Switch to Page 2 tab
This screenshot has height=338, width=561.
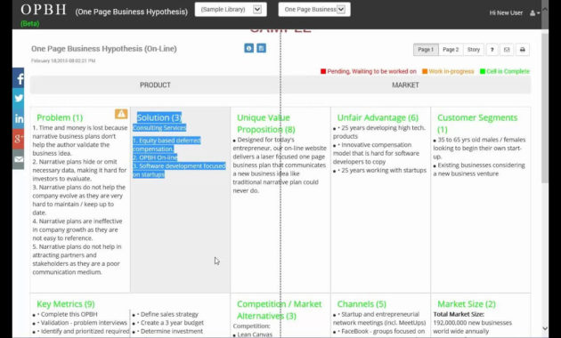(x=451, y=50)
